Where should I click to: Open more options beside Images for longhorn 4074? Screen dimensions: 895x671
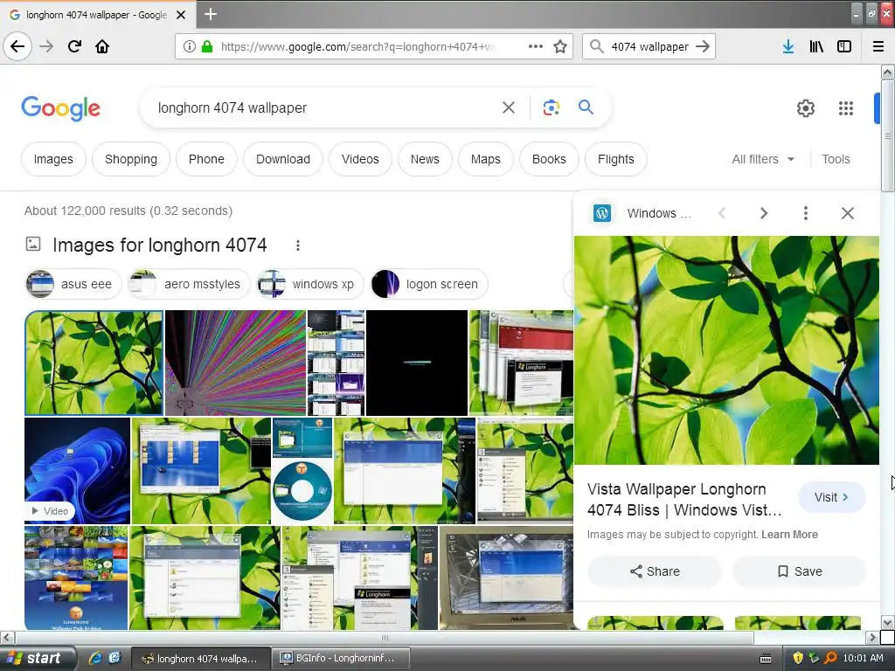click(x=298, y=246)
